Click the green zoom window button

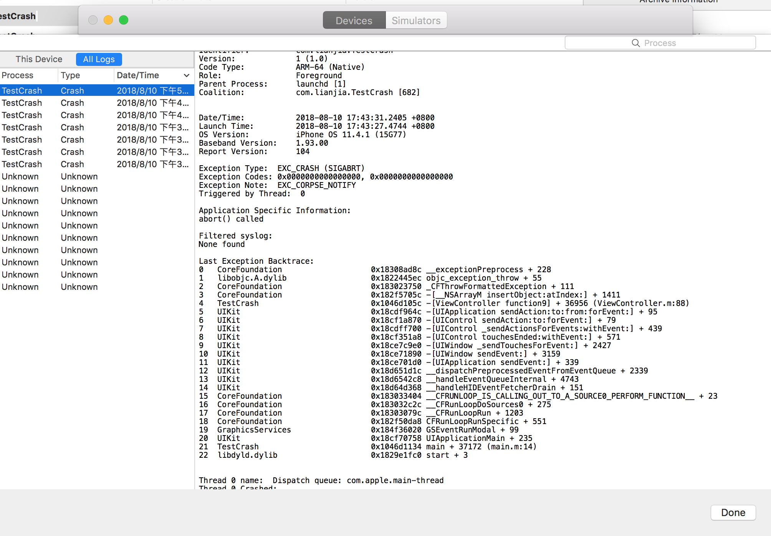click(124, 20)
